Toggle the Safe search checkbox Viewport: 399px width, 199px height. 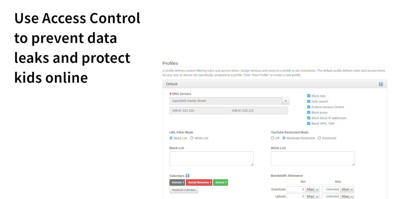click(x=309, y=101)
